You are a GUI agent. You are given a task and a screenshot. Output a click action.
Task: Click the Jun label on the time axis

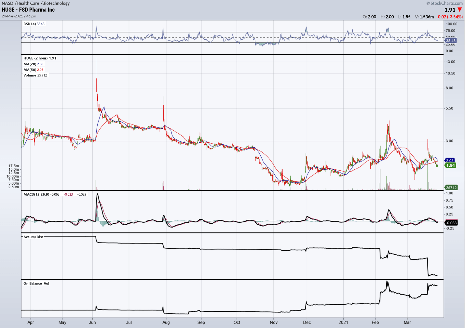92,322
